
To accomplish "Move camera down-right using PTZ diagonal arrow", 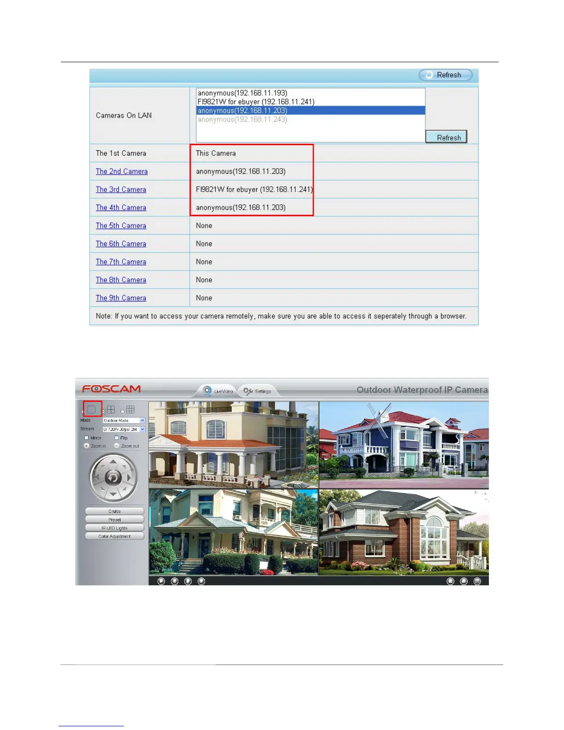I will (x=124, y=489).
